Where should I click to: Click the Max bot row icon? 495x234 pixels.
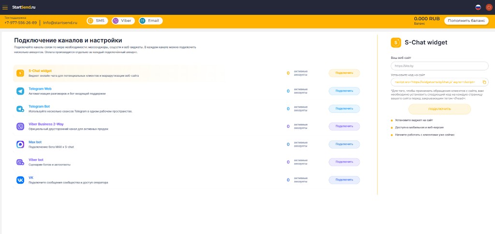[x=20, y=144]
